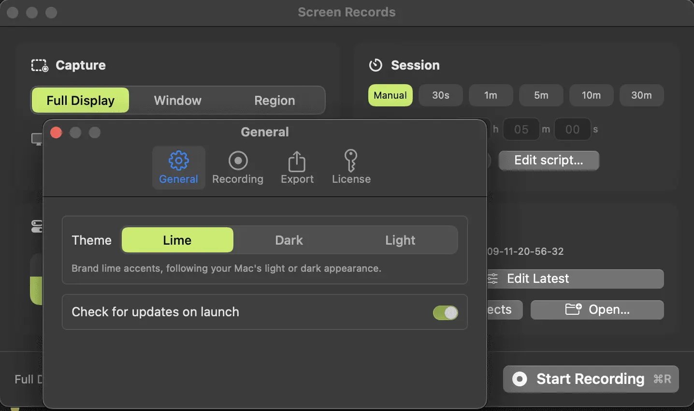
Task: Open the Edit script dialog
Action: tap(549, 161)
